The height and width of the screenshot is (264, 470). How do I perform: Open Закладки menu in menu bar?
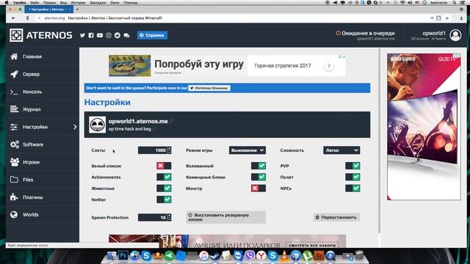coord(98,2)
